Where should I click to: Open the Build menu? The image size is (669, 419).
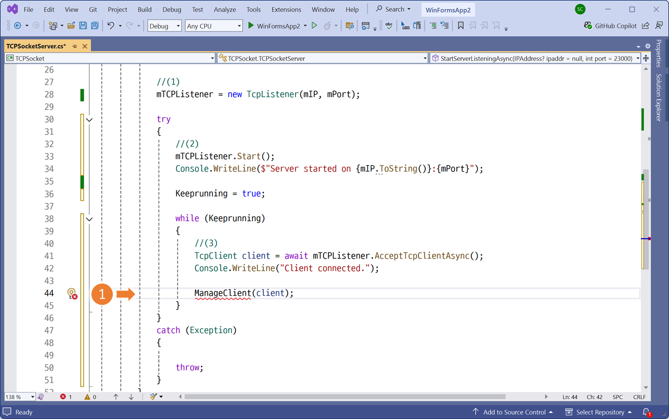(x=145, y=9)
